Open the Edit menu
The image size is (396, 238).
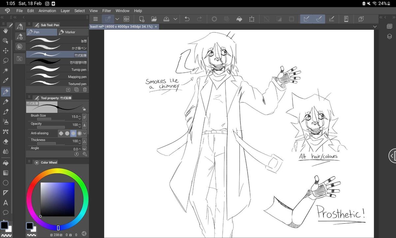[x=31, y=11]
